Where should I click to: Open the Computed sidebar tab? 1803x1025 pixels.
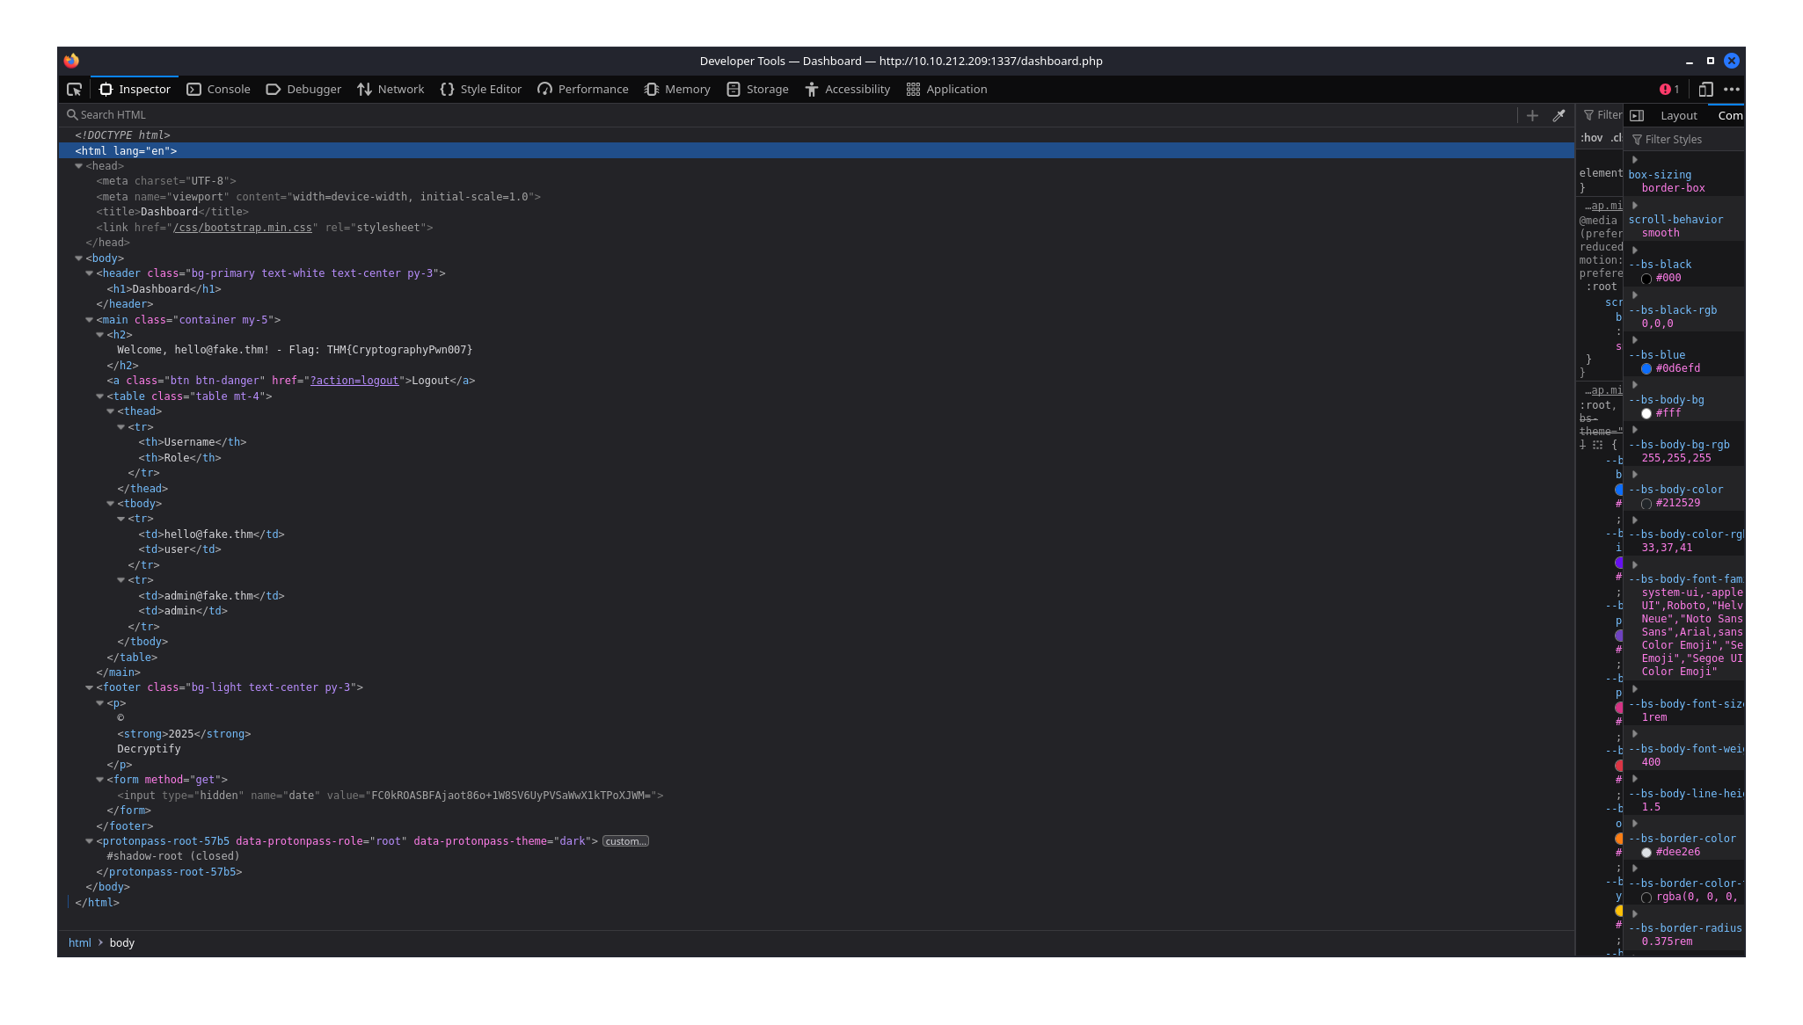click(x=1727, y=116)
